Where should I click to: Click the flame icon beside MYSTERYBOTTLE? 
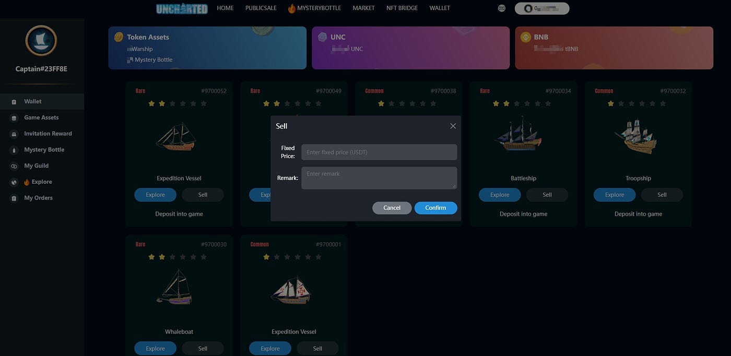(291, 8)
